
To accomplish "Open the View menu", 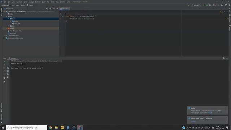I will pos(13,2).
